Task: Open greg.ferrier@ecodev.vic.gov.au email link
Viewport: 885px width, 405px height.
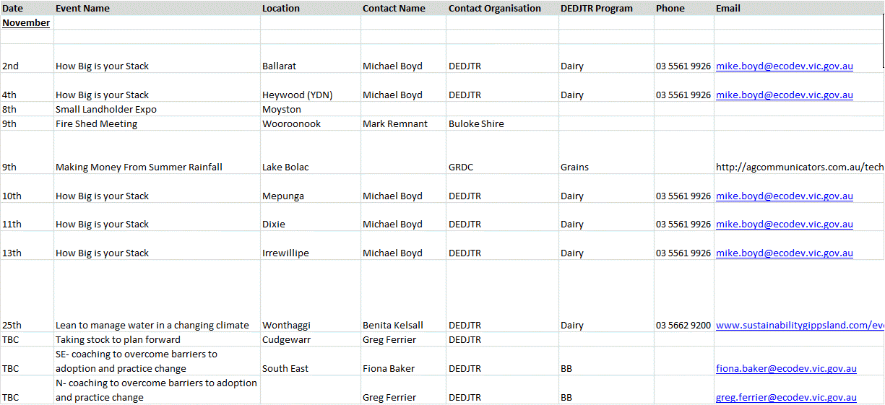Action: click(x=786, y=397)
